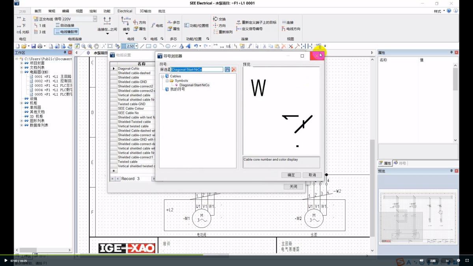Screen dimensions: 473x266
Task: Click 重新定义端子上的目标 command
Action: point(257,22)
